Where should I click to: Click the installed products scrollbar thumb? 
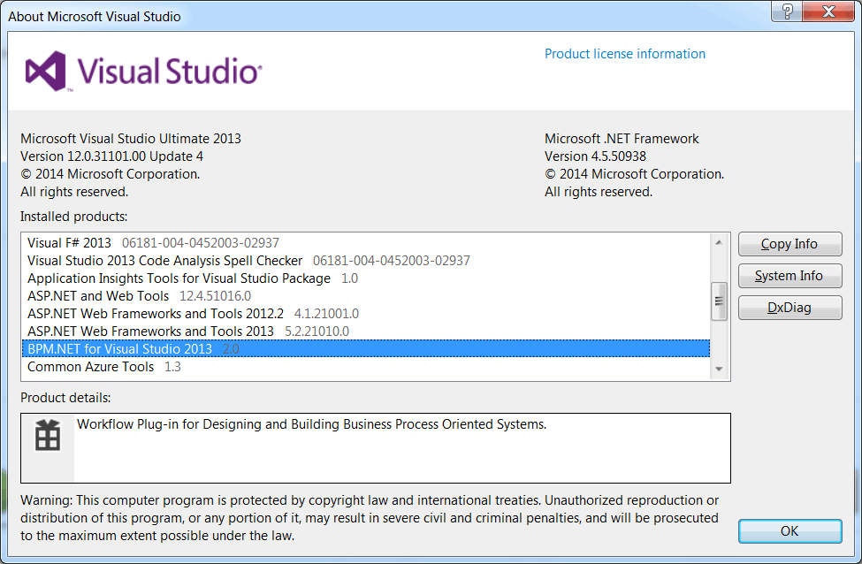click(719, 301)
